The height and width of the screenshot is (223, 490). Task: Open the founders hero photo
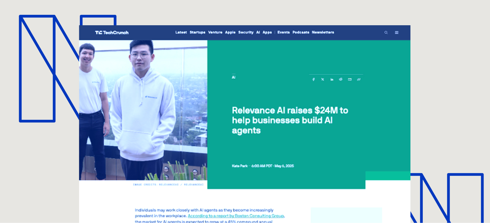tap(143, 110)
